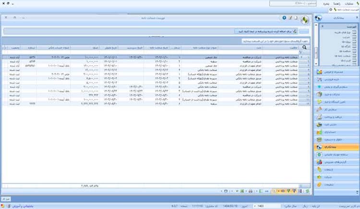Click the green Excel export icon in bottom toolbar
The height and width of the screenshot is (209, 360).
click(x=242, y=191)
